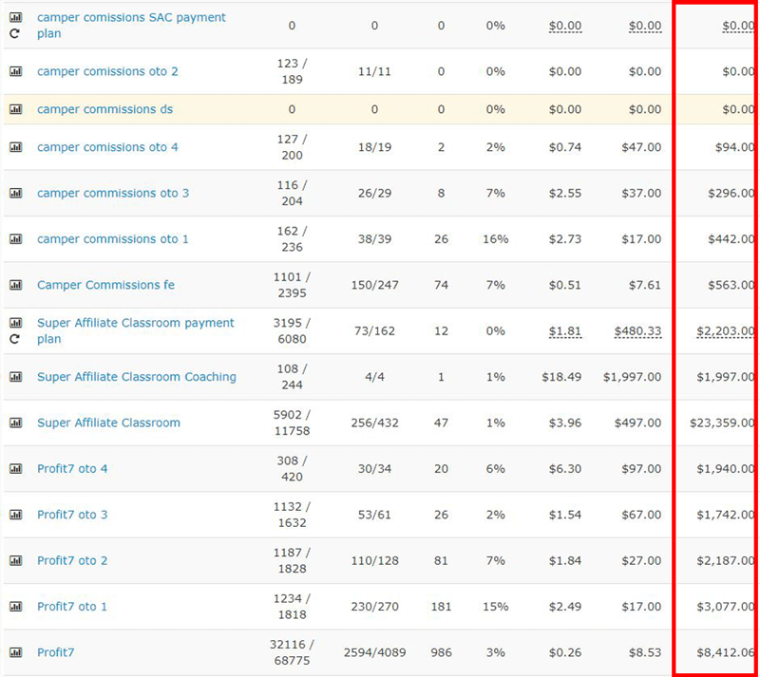Open Profit7 oto 3 product link
Viewport: 760px width, 677px height.
[72, 515]
